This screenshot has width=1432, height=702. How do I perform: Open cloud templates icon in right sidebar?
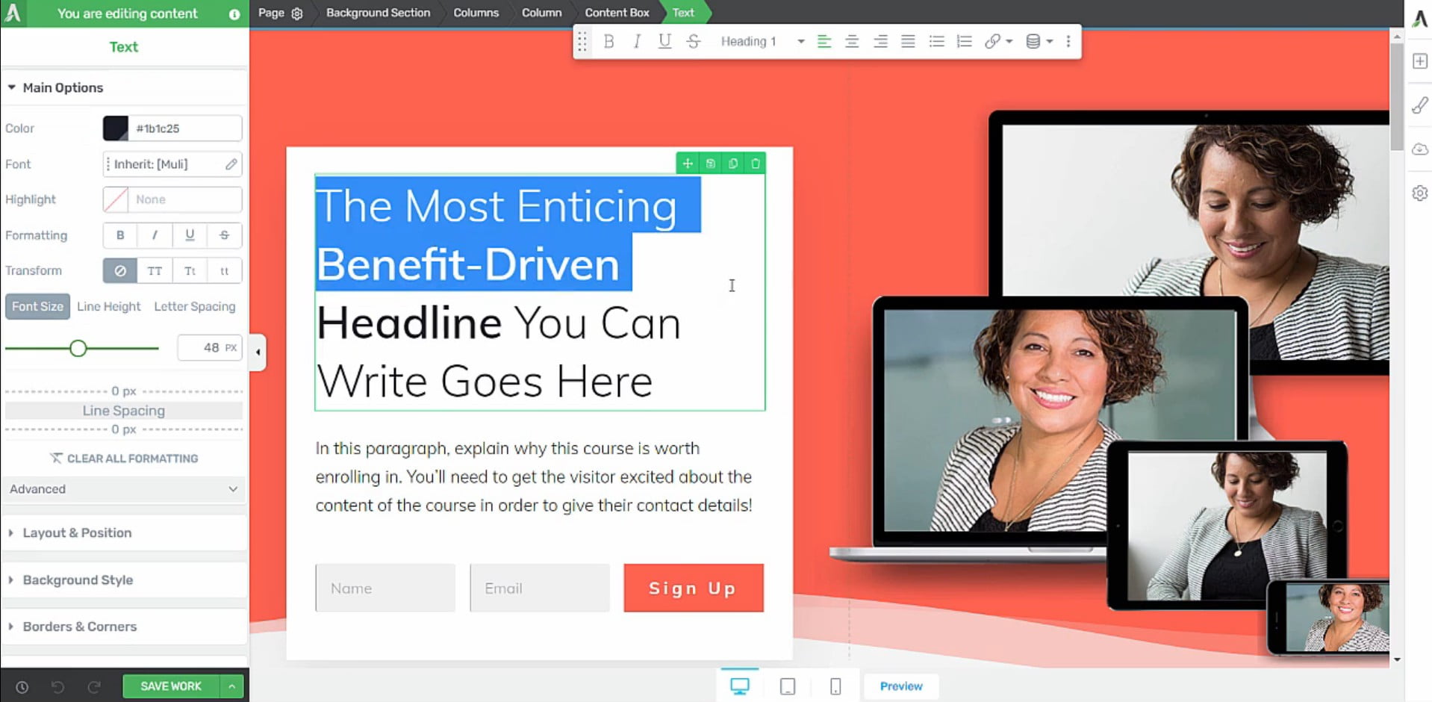(x=1420, y=149)
